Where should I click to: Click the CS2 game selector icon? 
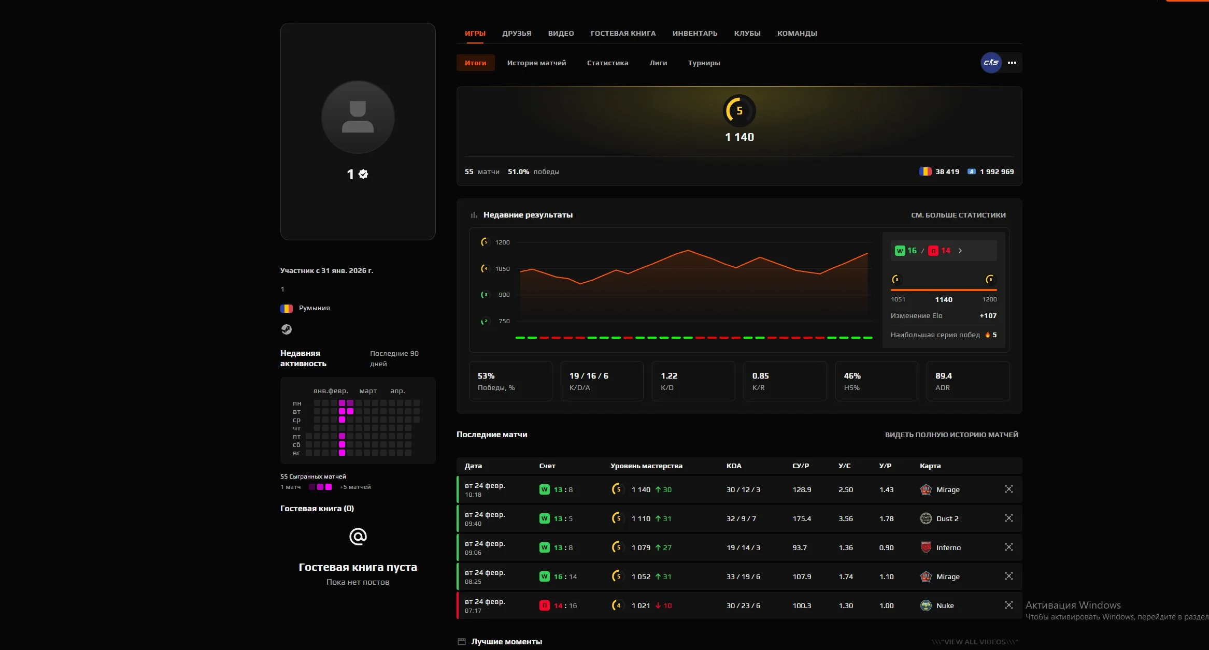991,63
